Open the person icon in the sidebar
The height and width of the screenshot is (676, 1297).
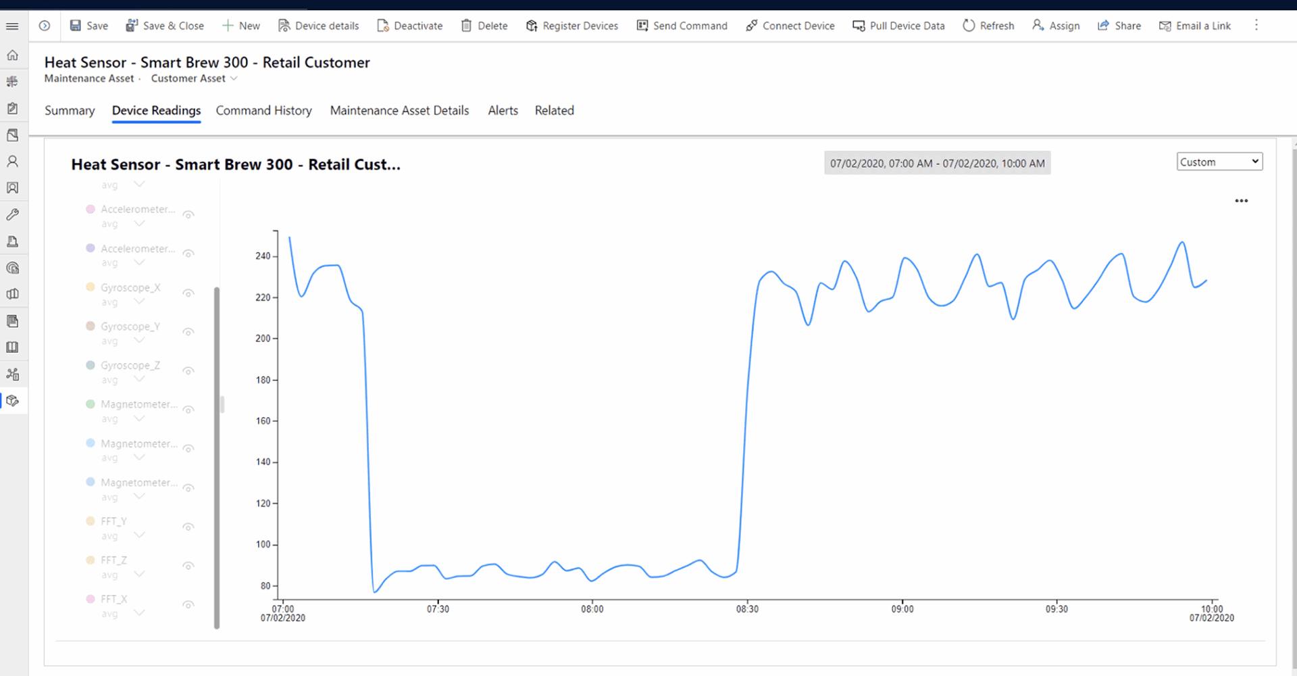12,162
